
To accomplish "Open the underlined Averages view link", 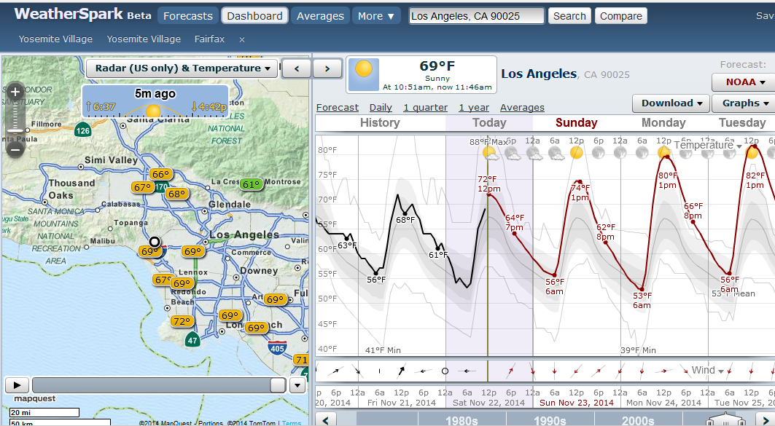I will (x=522, y=108).
